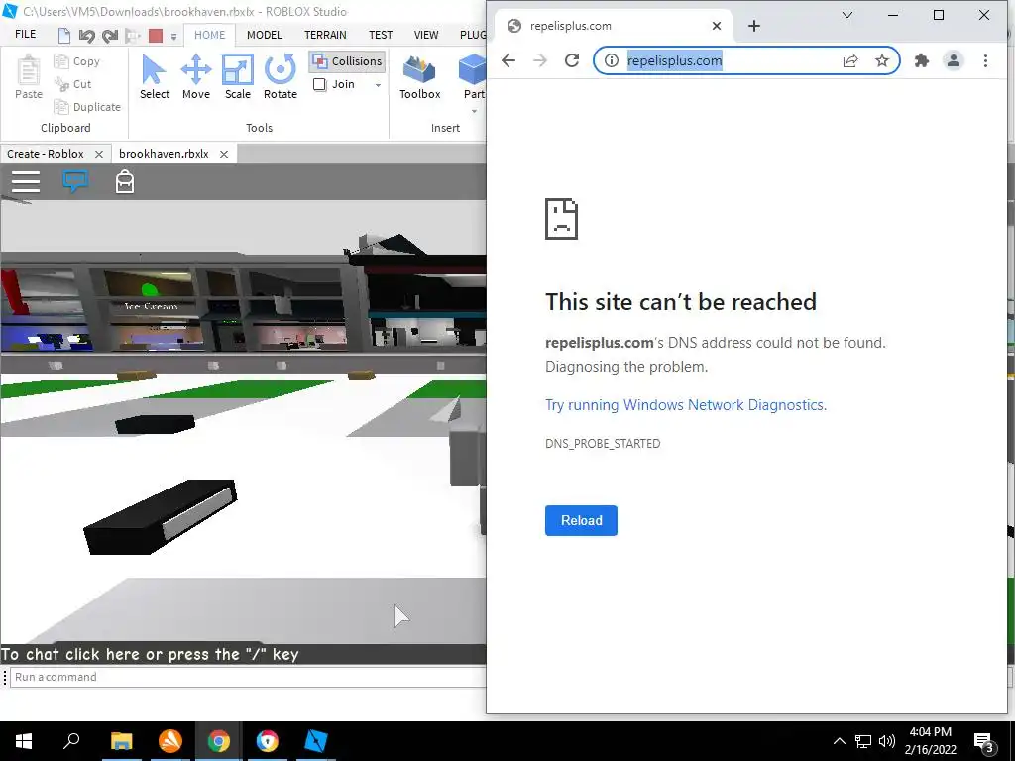The image size is (1015, 761).
Task: View site information icon in address bar
Action: click(611, 60)
